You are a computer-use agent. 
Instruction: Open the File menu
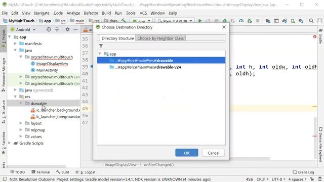5,13
